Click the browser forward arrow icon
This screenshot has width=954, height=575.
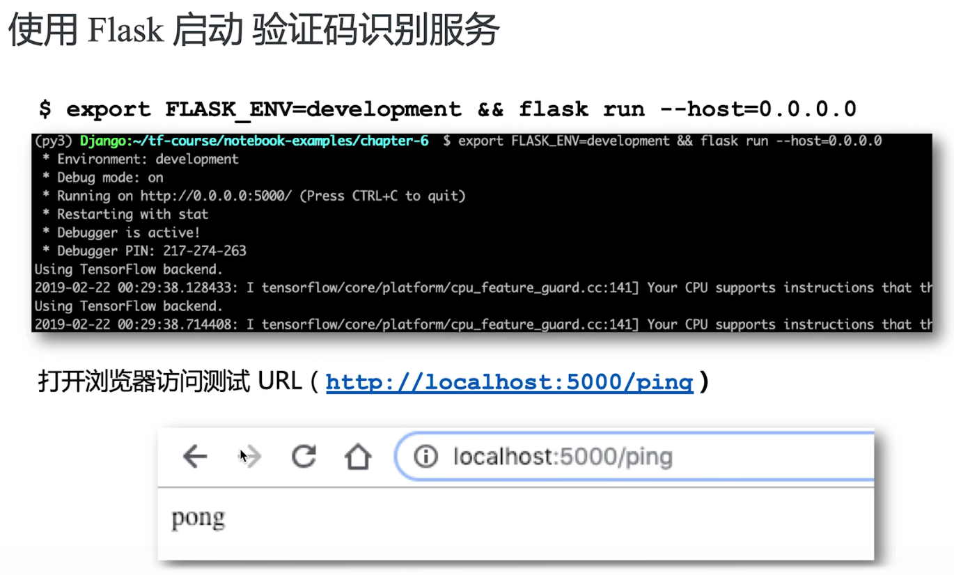(251, 457)
